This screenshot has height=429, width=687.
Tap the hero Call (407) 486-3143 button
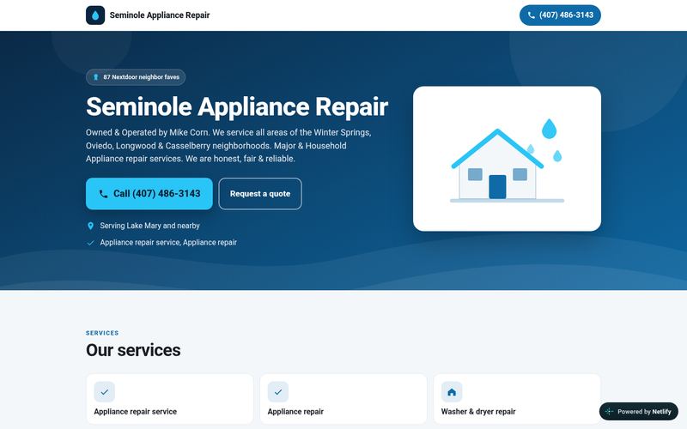pos(149,194)
